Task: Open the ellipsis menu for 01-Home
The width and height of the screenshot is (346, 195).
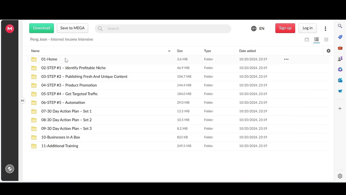Action: pyautogui.click(x=286, y=59)
